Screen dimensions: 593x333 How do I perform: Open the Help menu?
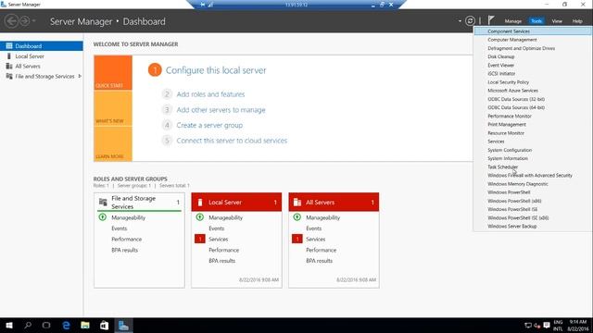(x=577, y=21)
